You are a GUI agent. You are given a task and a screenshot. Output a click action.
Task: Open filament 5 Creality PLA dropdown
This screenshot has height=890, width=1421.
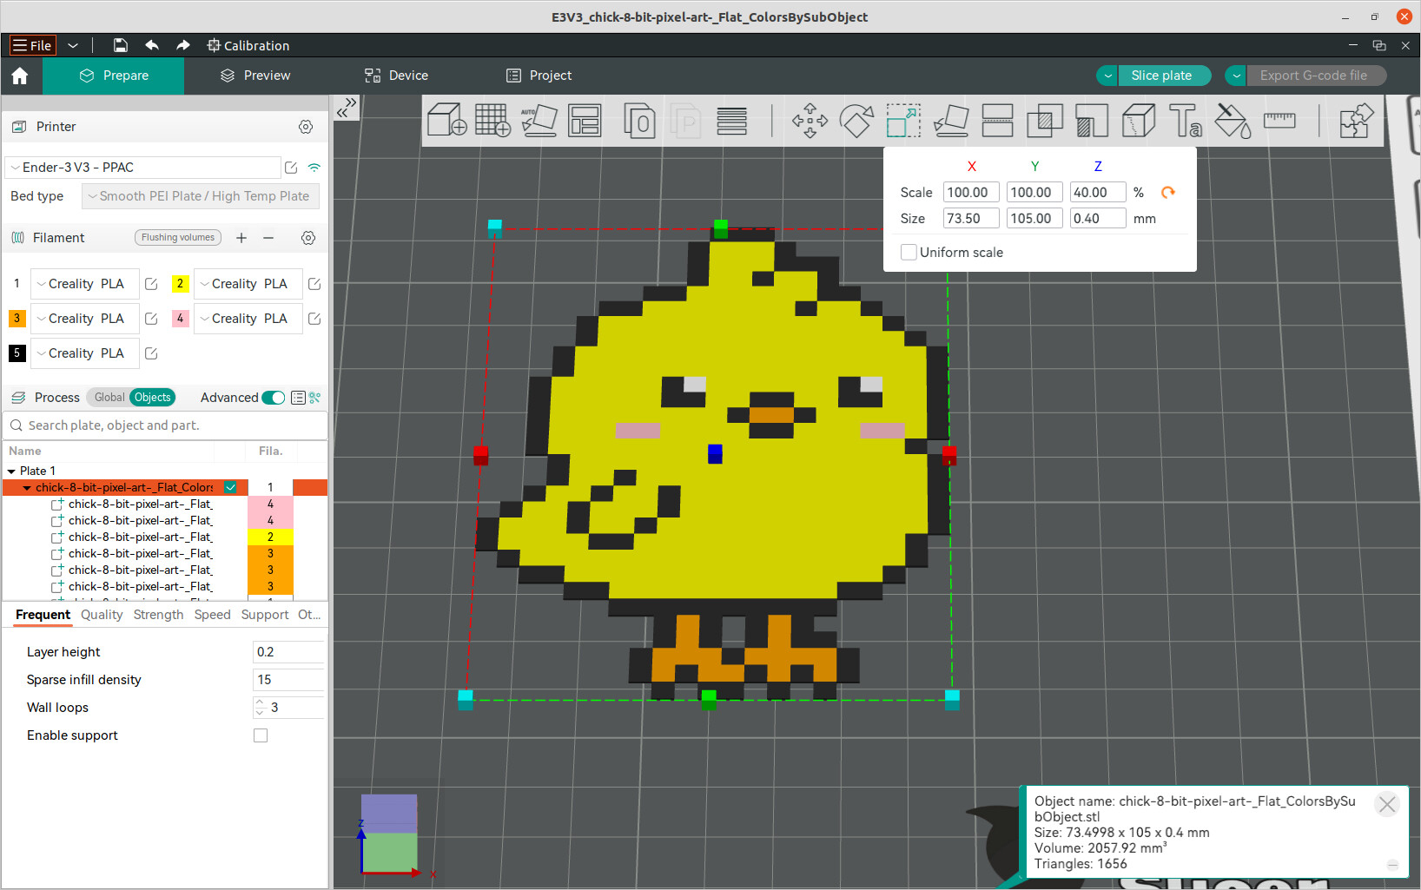(x=84, y=353)
